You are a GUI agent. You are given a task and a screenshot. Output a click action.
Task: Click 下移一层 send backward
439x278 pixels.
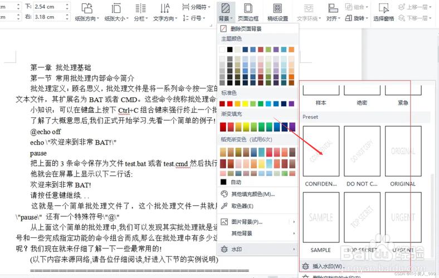pyautogui.click(x=415, y=18)
